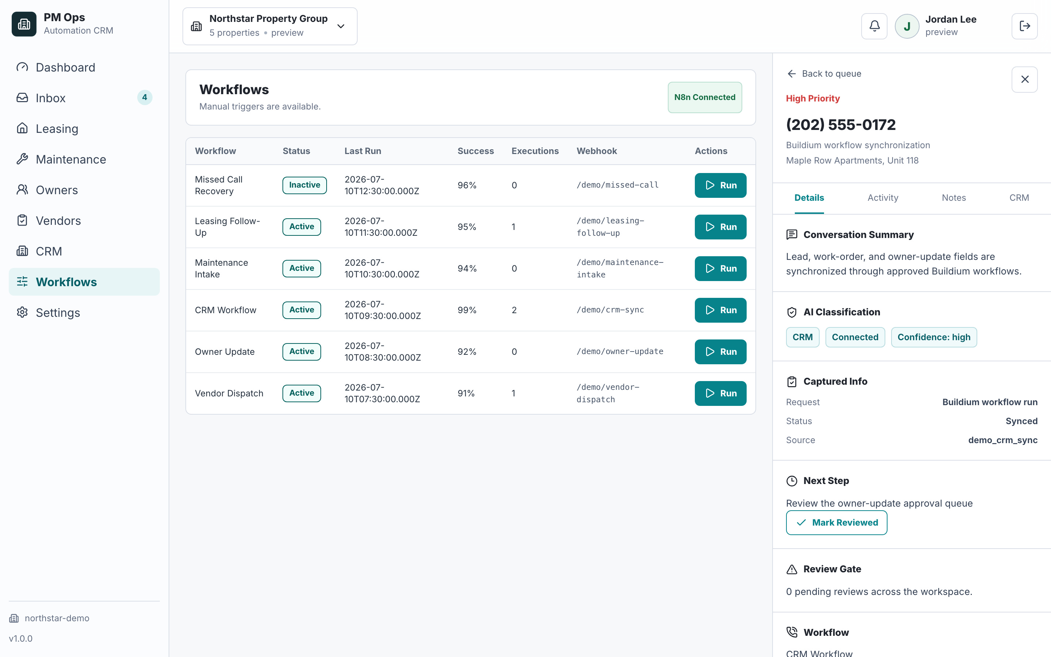Image resolution: width=1051 pixels, height=657 pixels.
Task: Switch to the Notes tab
Action: click(954, 198)
